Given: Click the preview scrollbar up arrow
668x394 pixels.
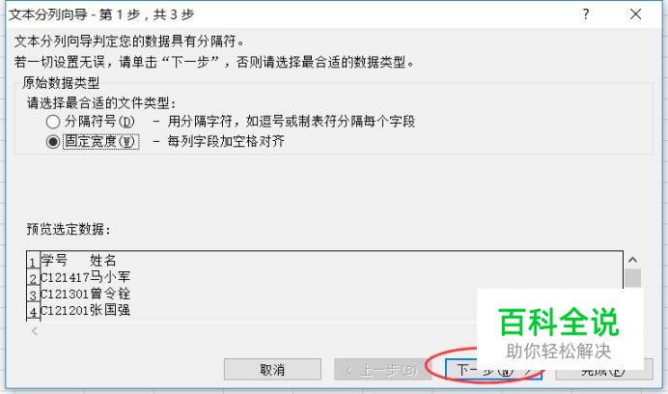Looking at the screenshot, I should point(632,260).
